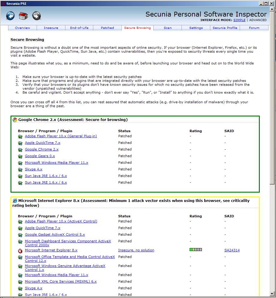Image resolution: width=276 pixels, height=298 pixels.
Task: Open the Forum tab
Action: click(x=254, y=28)
